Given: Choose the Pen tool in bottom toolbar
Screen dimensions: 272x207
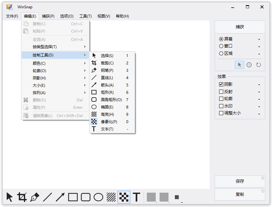Looking at the screenshot, I should [x=35, y=197].
